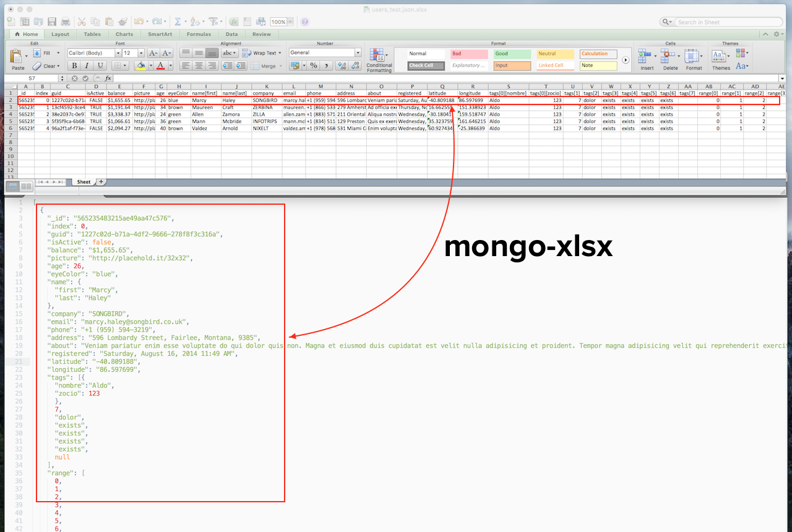Click the Delete cells button
Viewport: 792px width, 532px height.
point(671,60)
